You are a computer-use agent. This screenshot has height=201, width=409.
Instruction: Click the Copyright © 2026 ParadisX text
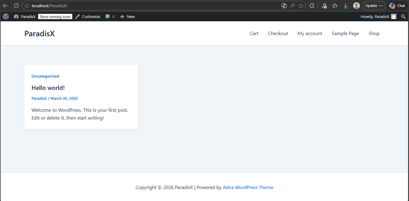click(164, 187)
